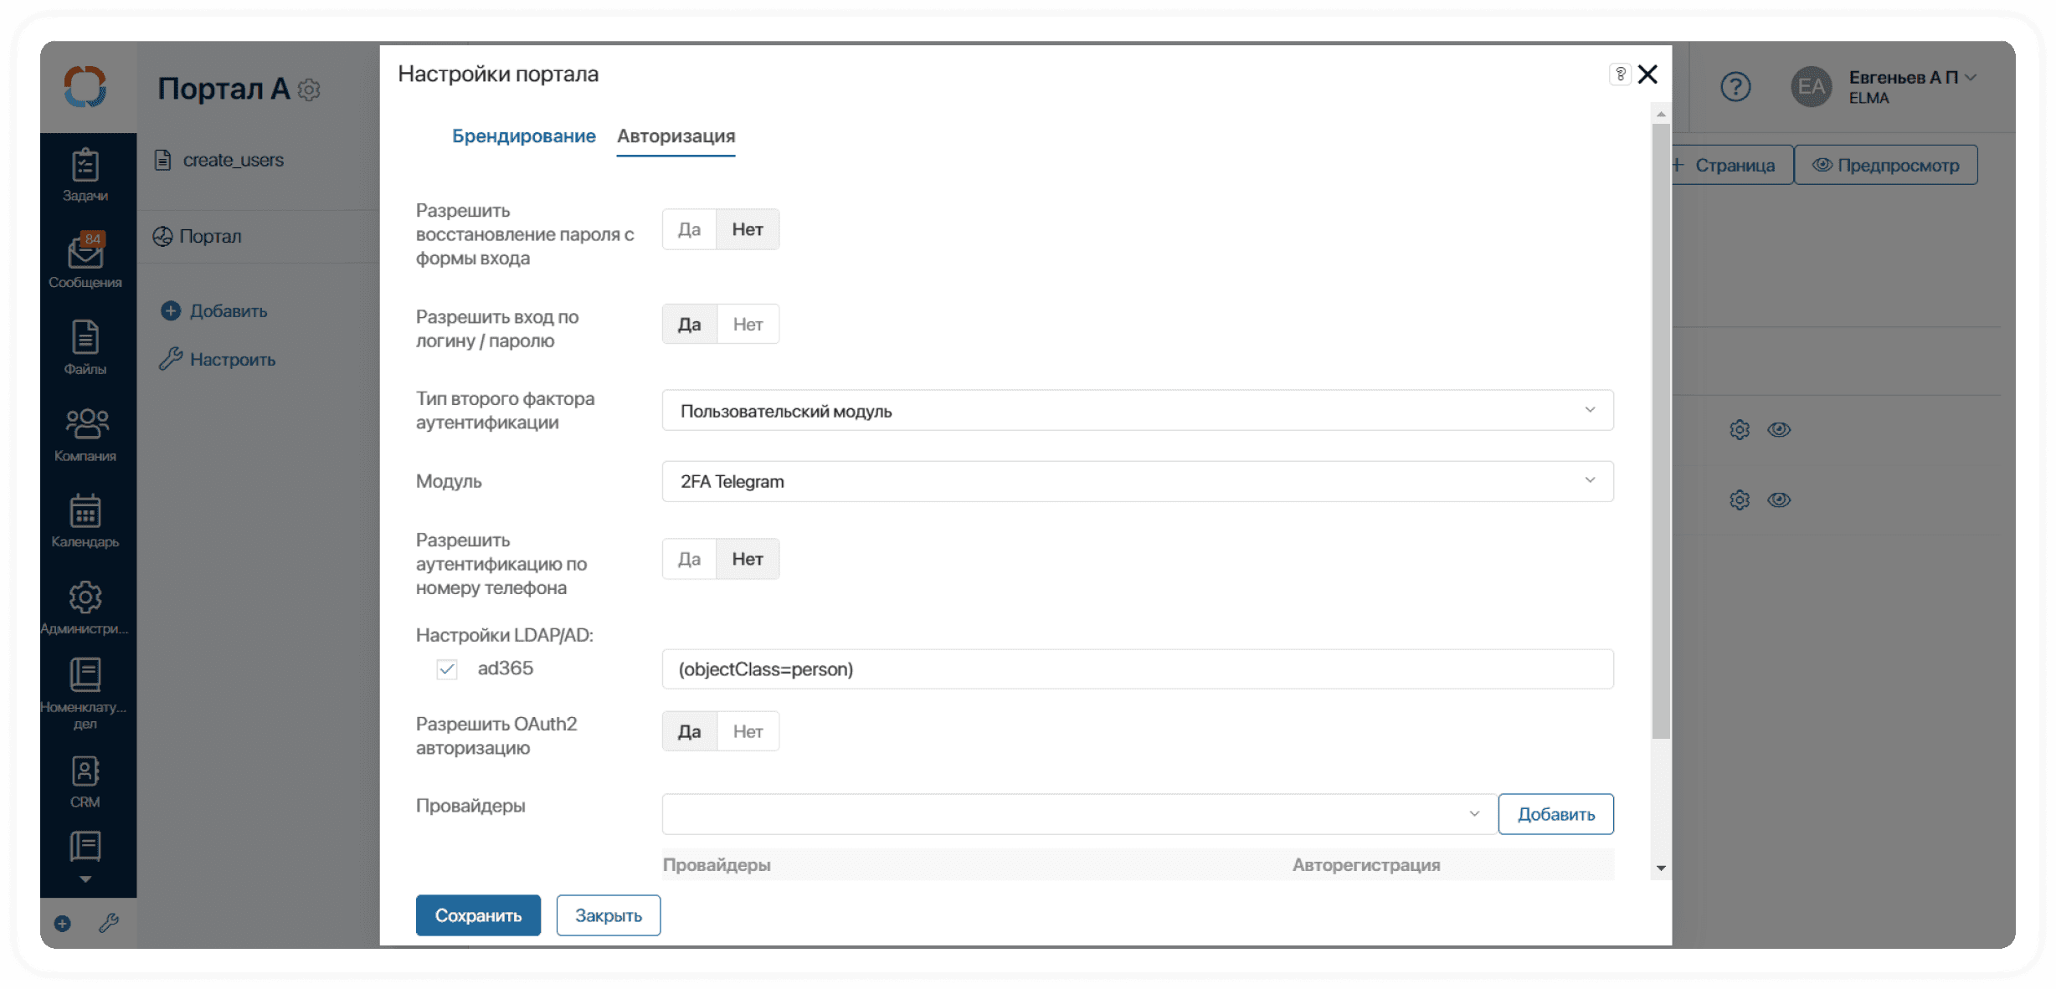
Task: Expand the second factor type dropdown
Action: coord(1137,411)
